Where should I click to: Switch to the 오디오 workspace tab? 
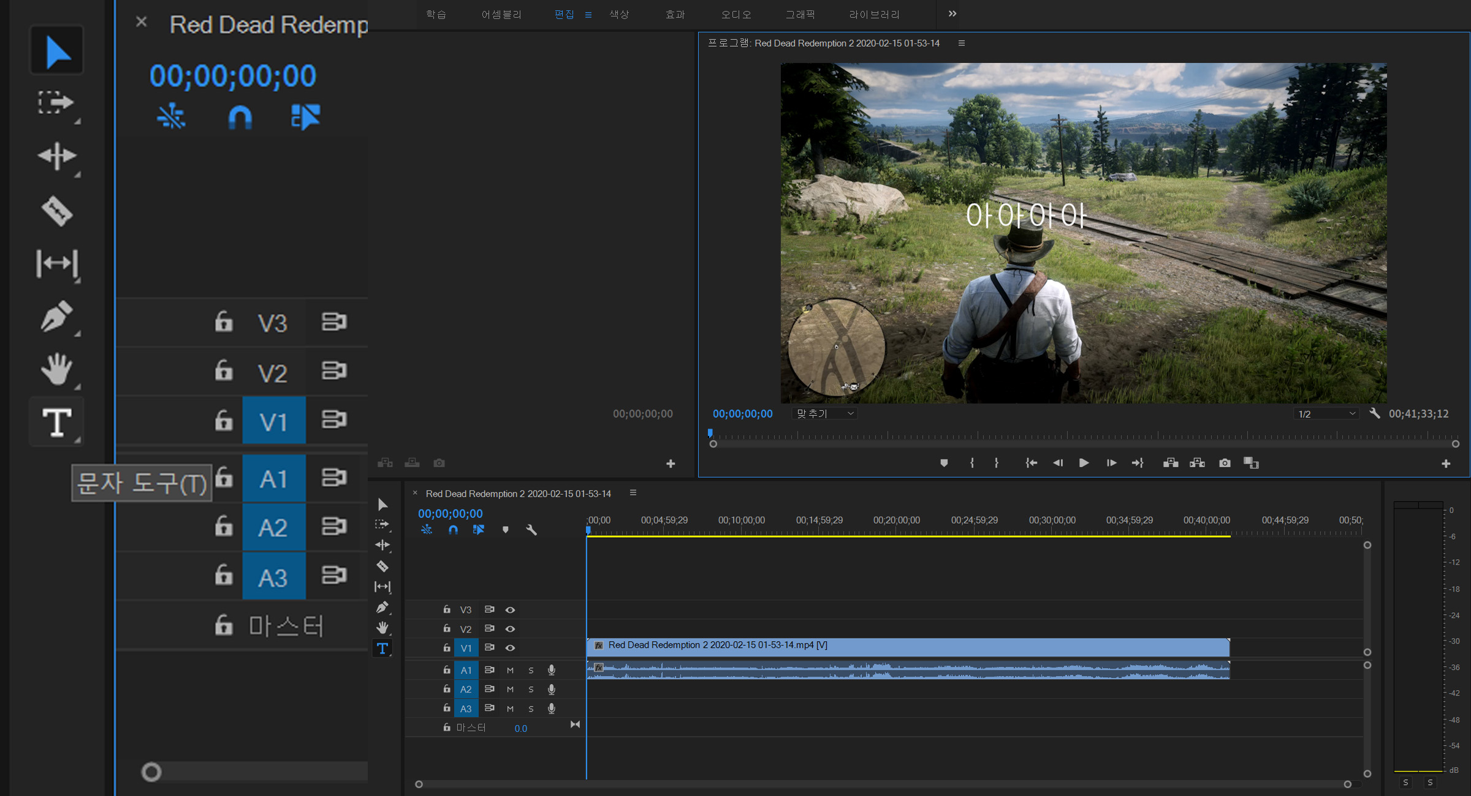tap(735, 14)
